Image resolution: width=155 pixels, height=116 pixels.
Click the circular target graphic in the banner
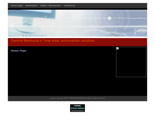coord(110,18)
